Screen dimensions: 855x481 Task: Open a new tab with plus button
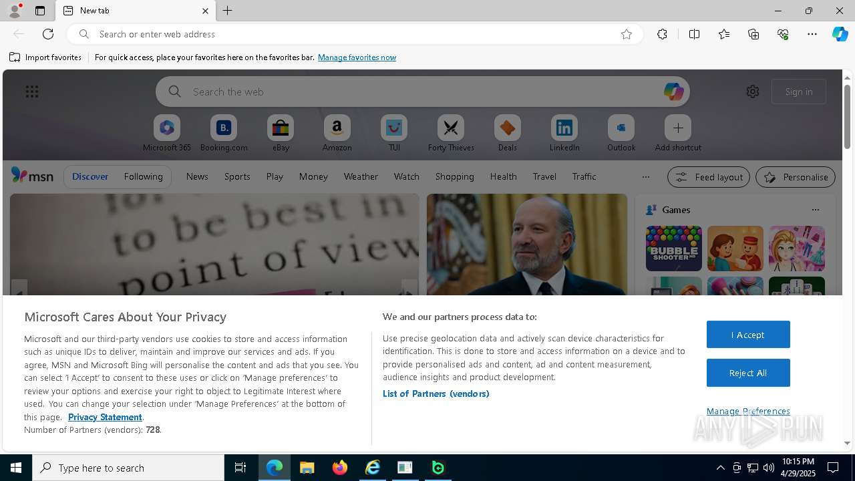point(228,11)
